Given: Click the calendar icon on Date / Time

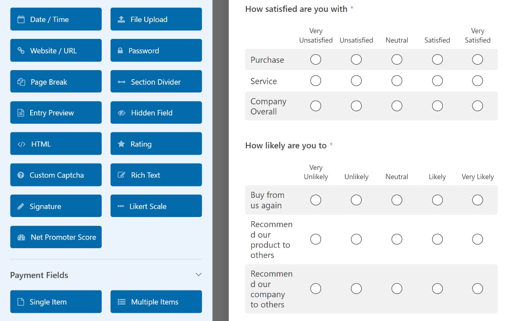Looking at the screenshot, I should (x=21, y=19).
